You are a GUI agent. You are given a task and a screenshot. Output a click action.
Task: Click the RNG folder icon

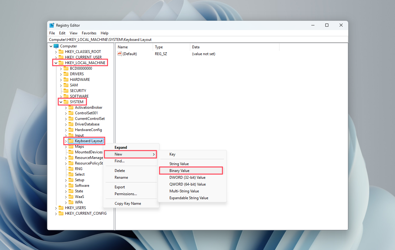pyautogui.click(x=71, y=169)
